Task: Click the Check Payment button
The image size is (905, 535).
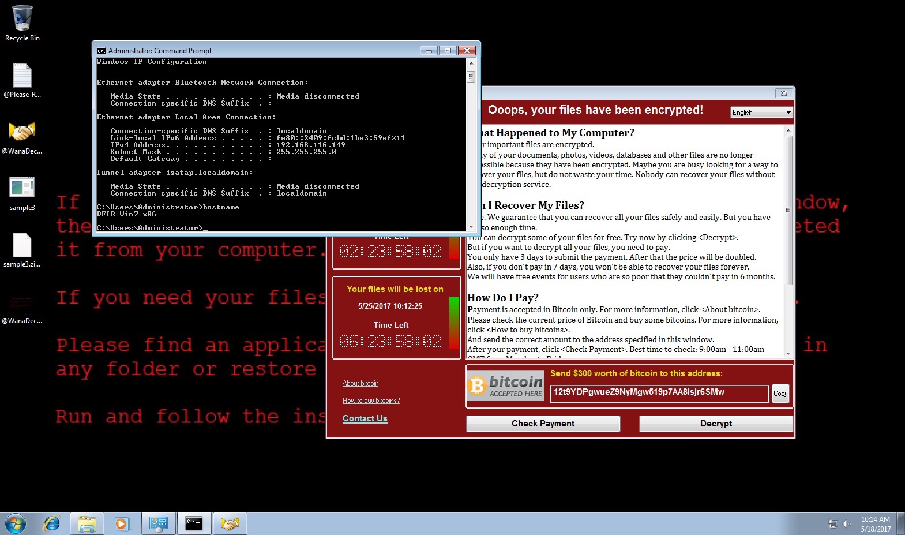Action: pyautogui.click(x=543, y=424)
